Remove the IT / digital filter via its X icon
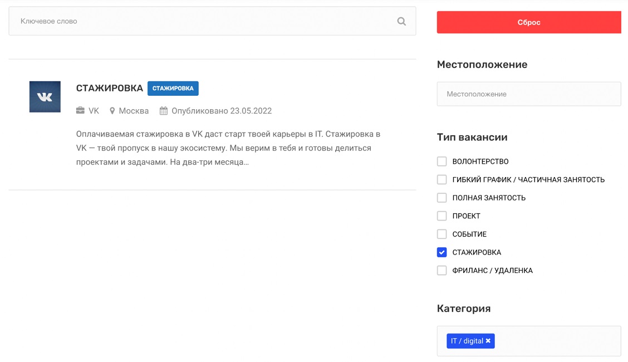 pyautogui.click(x=488, y=341)
